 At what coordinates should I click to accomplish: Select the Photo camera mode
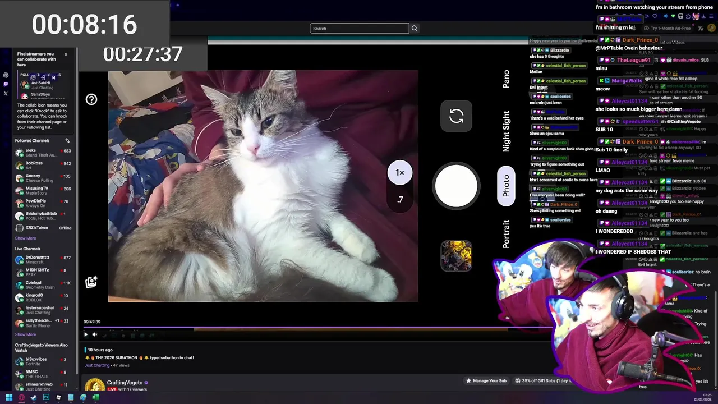[506, 186]
